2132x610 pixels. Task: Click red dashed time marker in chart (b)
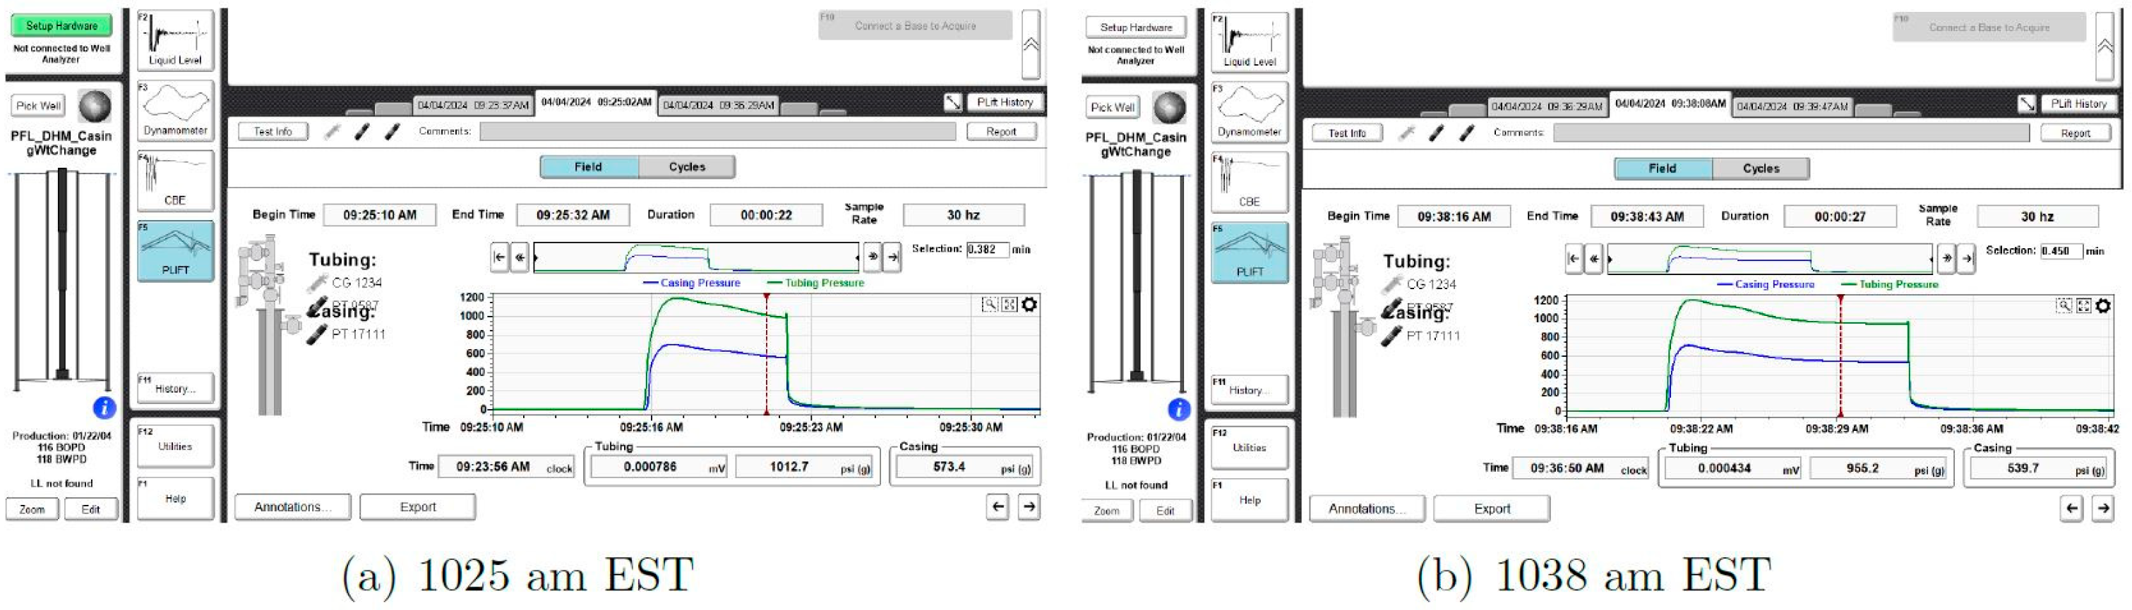click(x=1840, y=355)
